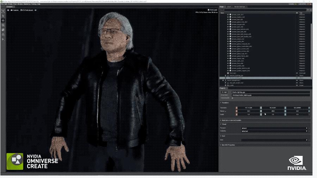317x178 pixels.
Task: Toggle the Instanceable checkbox
Action: [x=232, y=98]
